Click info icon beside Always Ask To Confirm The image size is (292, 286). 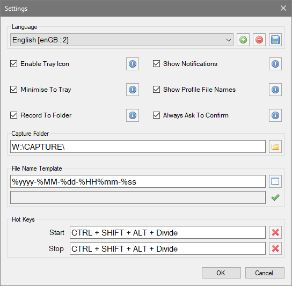coord(275,115)
